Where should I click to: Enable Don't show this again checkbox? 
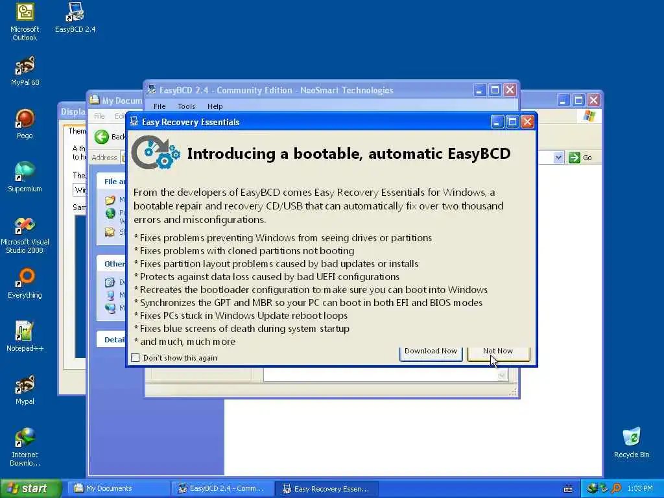click(136, 358)
